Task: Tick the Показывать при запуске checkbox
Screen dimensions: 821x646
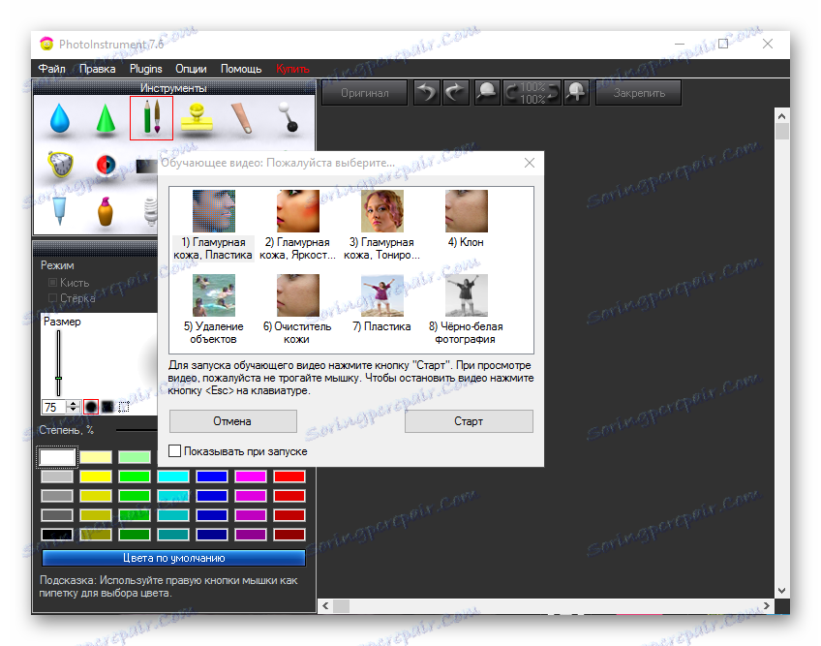Action: coord(175,450)
